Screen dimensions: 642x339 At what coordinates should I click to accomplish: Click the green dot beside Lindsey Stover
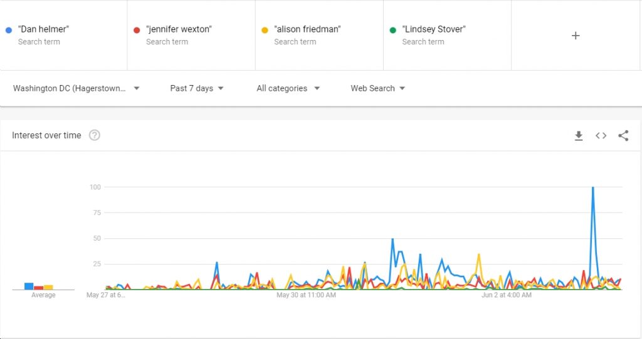point(393,30)
